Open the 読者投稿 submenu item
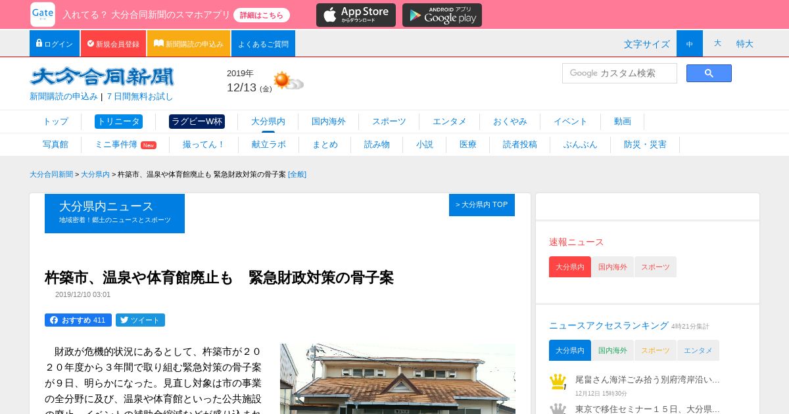Screen dimensions: 789x414 click(520, 145)
